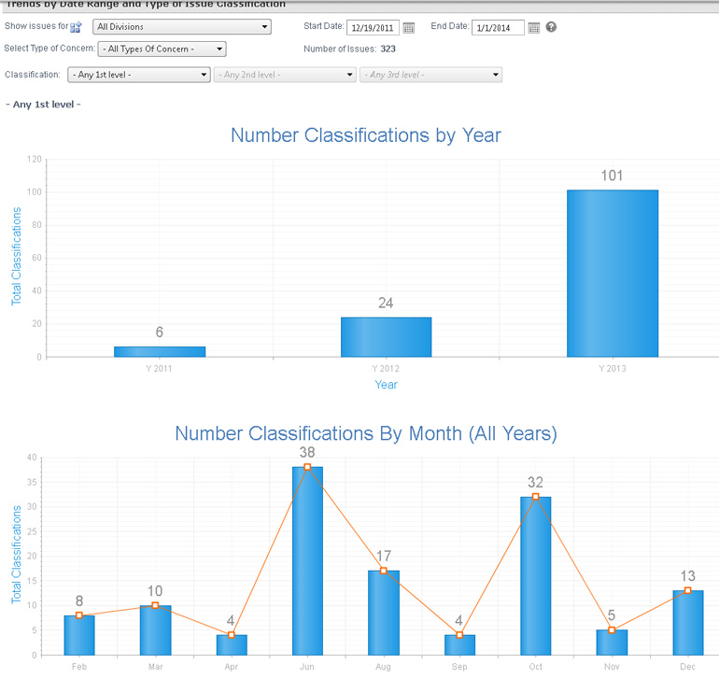Viewport: 719px width, 678px height.
Task: Click the help question mark icon
Action: pyautogui.click(x=551, y=27)
